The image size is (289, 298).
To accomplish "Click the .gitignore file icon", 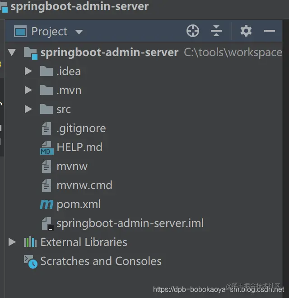I will (x=47, y=128).
